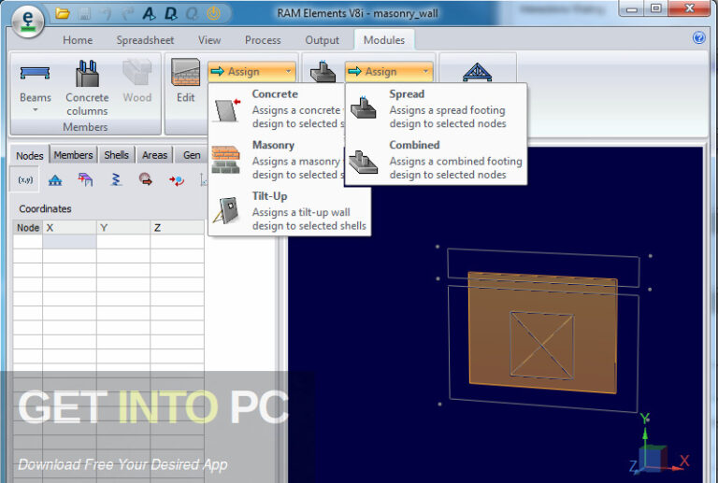Image resolution: width=718 pixels, height=483 pixels.
Task: Choose Combined footing assign option
Action: 436,160
